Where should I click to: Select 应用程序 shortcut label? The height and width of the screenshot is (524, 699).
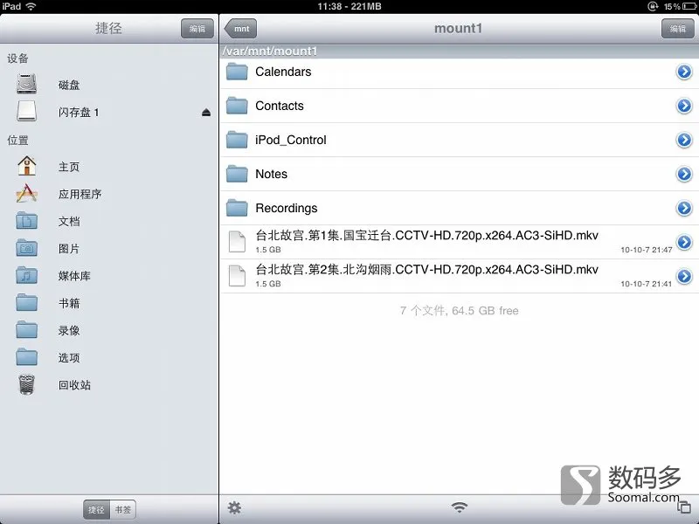(x=80, y=194)
